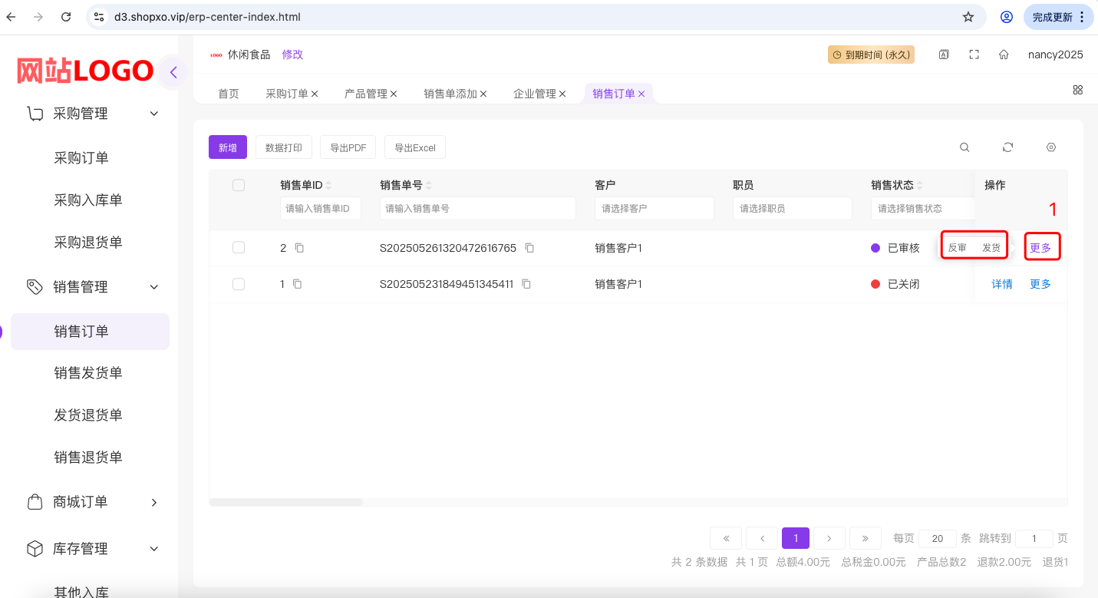The width and height of the screenshot is (1098, 598).
Task: Toggle the select-all checkbox in table header
Action: (239, 185)
